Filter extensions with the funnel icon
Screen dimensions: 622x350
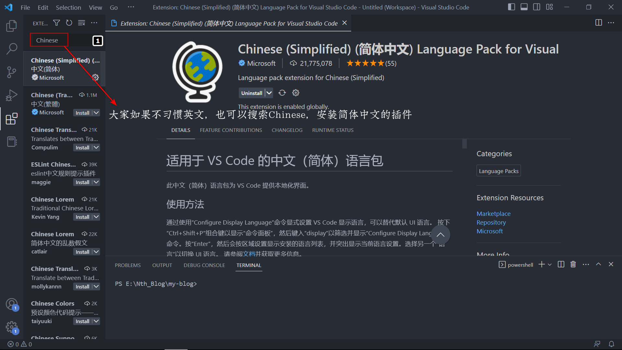pyautogui.click(x=56, y=23)
